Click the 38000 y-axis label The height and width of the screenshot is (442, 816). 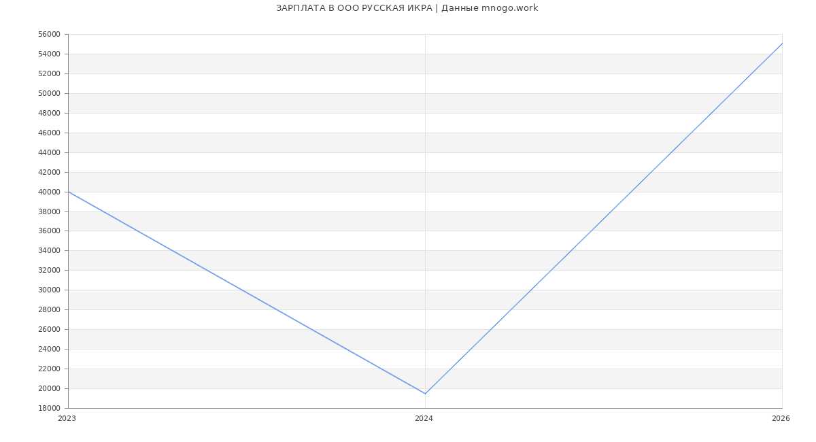[x=50, y=212]
